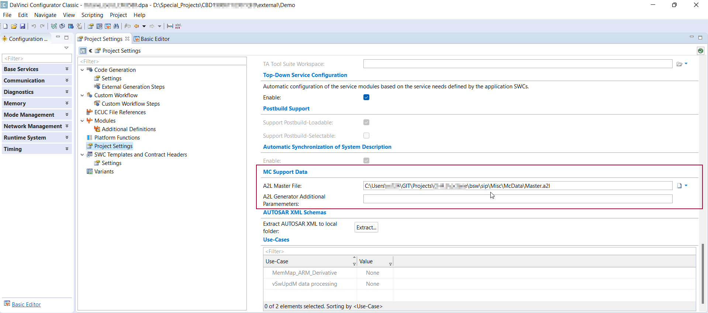The image size is (708, 313).
Task: Click the Extract... button
Action: [x=366, y=228]
